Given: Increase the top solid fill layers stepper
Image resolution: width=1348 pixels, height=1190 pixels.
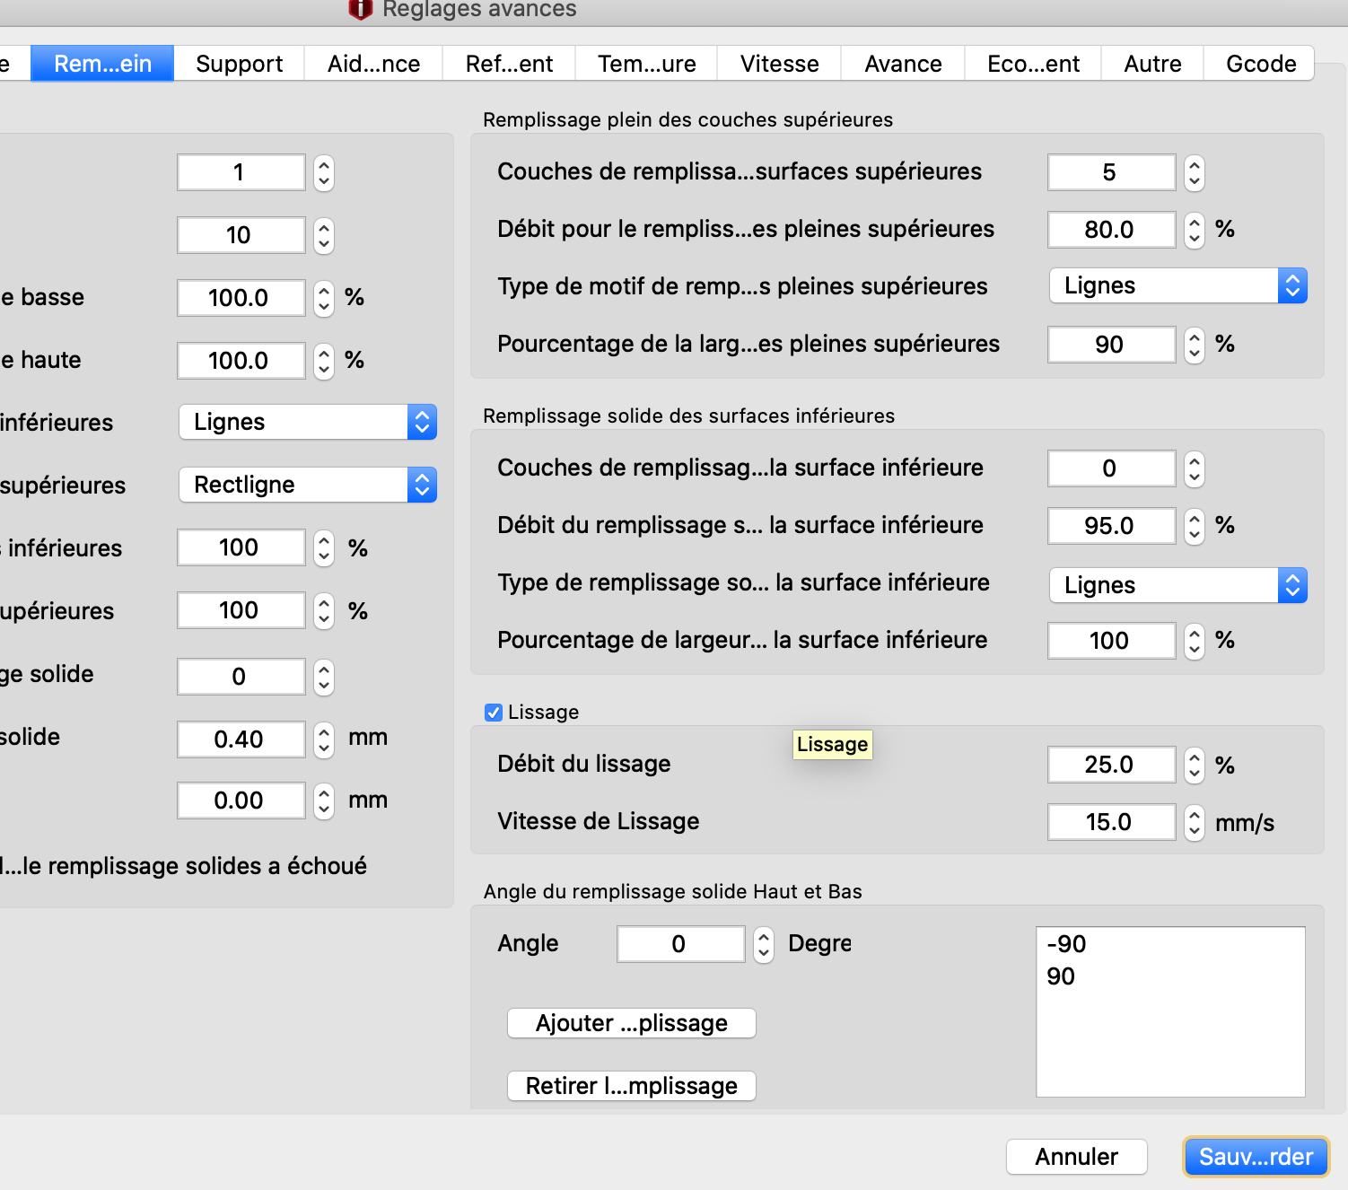Looking at the screenshot, I should pos(1194,165).
